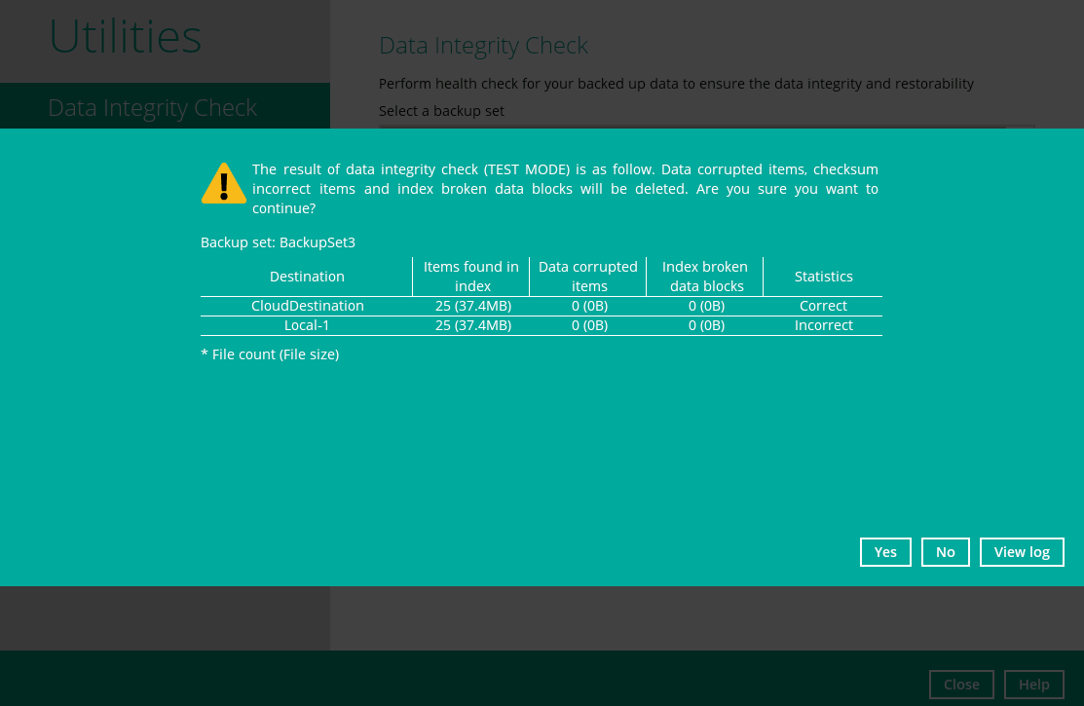This screenshot has height=706, width=1084.
Task: Click the Backup set: BackupSet3 label
Action: click(278, 242)
